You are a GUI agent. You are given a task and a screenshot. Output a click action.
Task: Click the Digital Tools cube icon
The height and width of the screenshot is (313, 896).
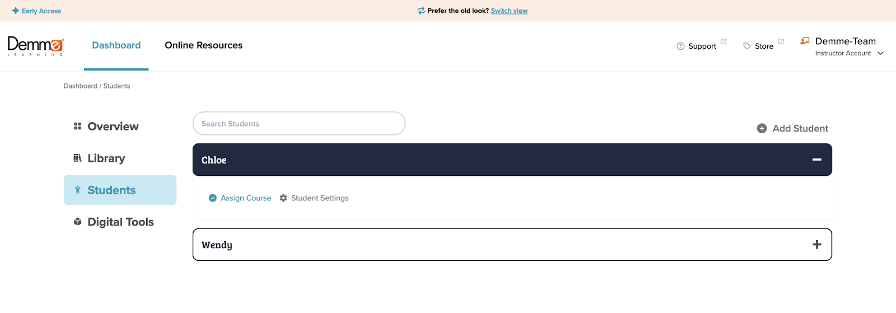[x=77, y=222]
